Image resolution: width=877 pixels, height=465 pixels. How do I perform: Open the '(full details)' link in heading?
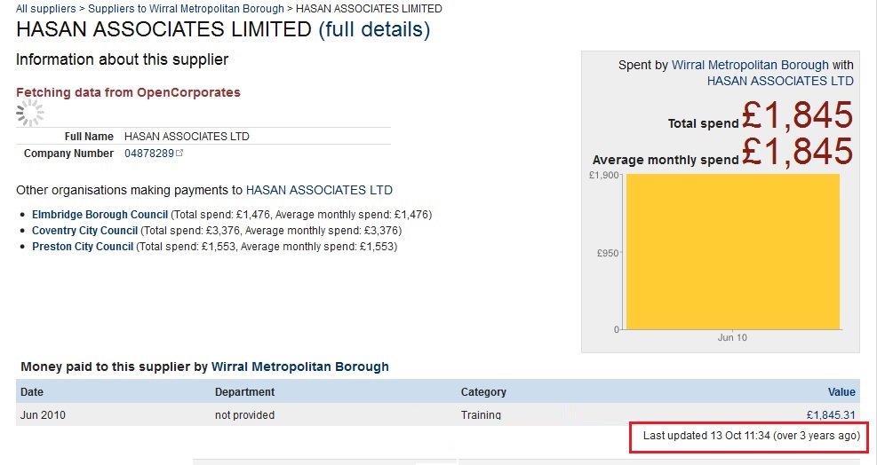click(x=374, y=30)
